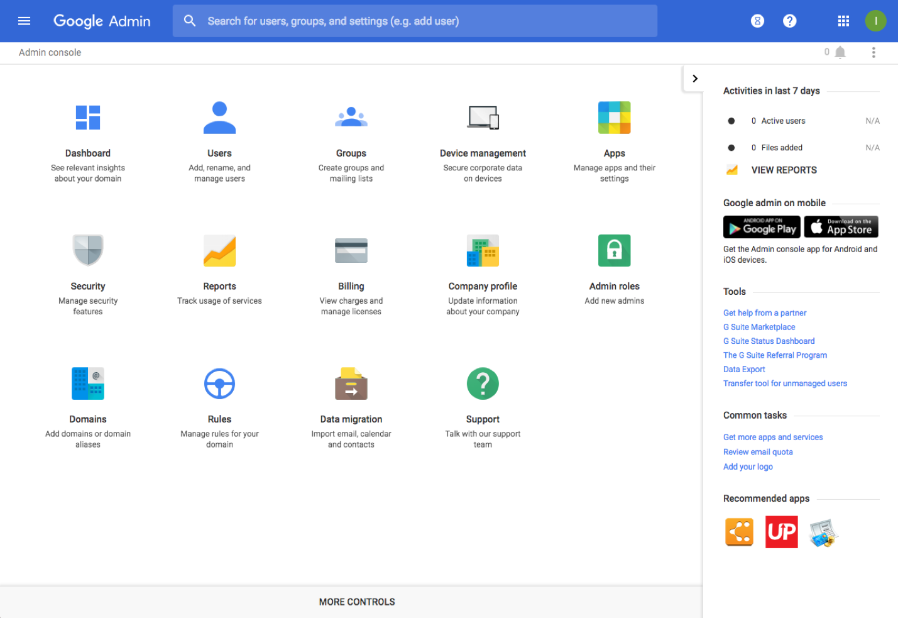
Task: Open the three-dot more options menu
Action: tap(873, 52)
